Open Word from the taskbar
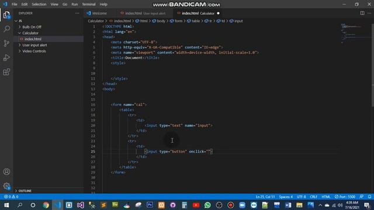Screen dimensions: 374x210 [x=288, y=205]
